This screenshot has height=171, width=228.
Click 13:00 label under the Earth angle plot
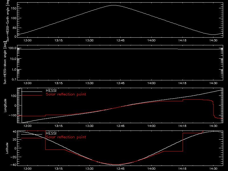[27, 40]
